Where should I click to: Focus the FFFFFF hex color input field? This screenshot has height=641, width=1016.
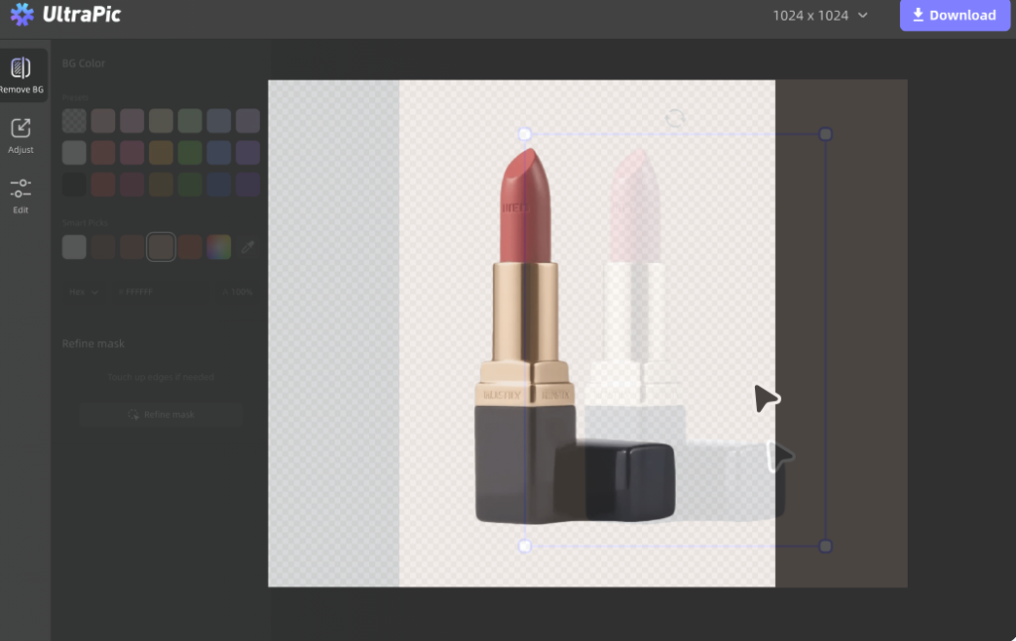(161, 293)
